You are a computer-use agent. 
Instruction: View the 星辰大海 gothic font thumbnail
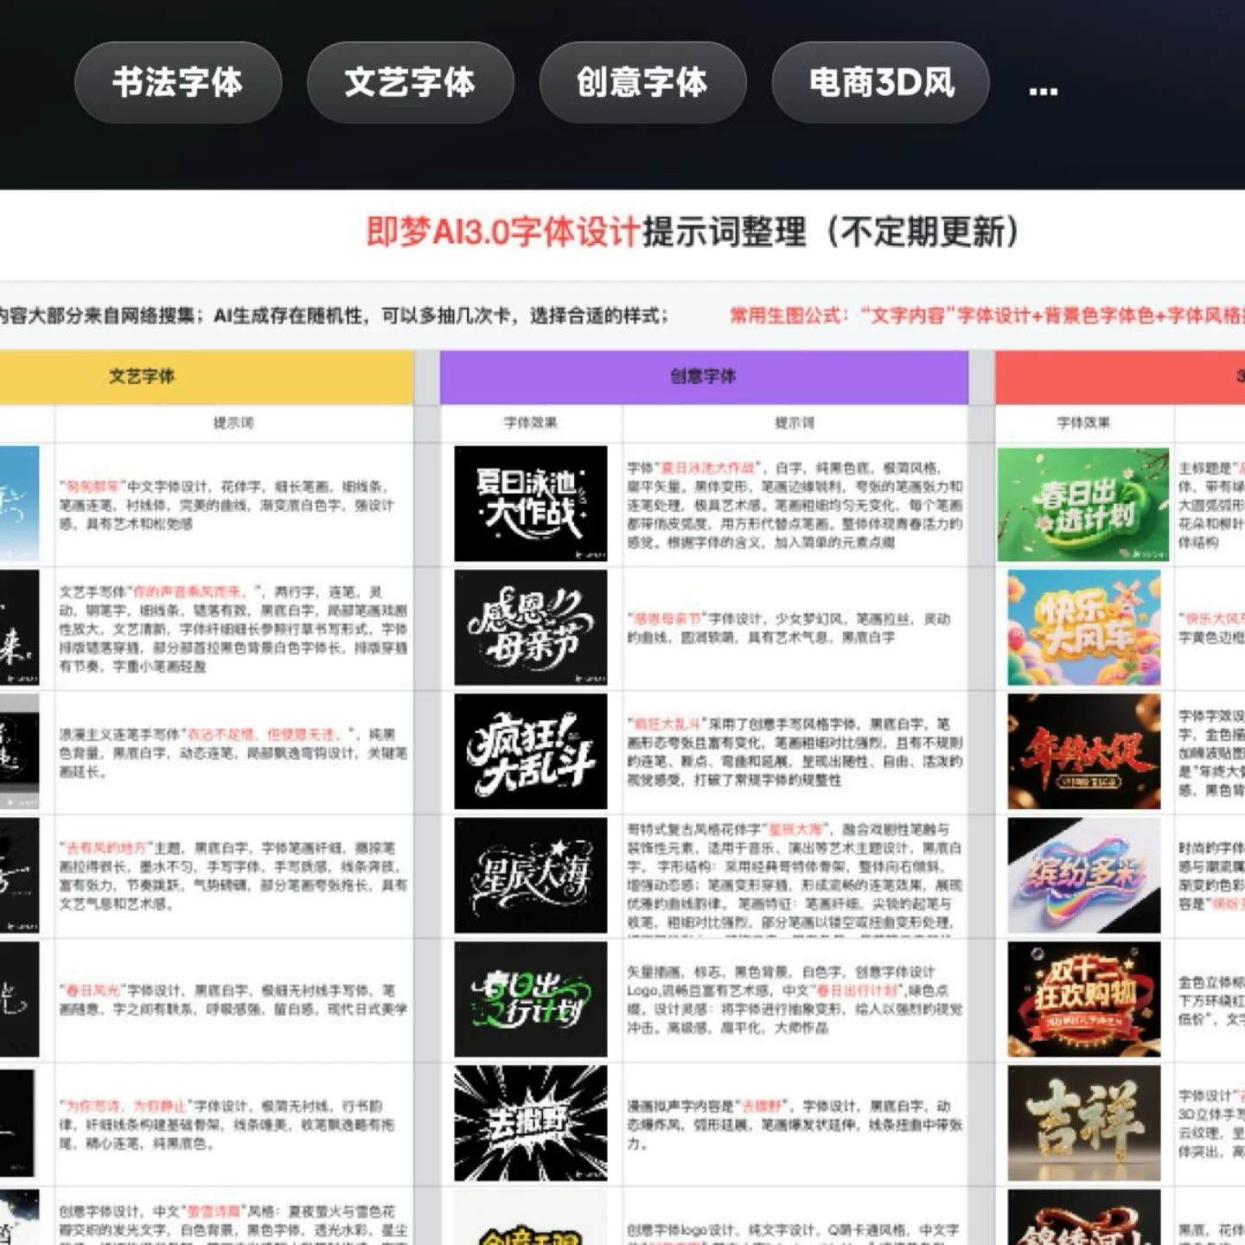tap(531, 875)
